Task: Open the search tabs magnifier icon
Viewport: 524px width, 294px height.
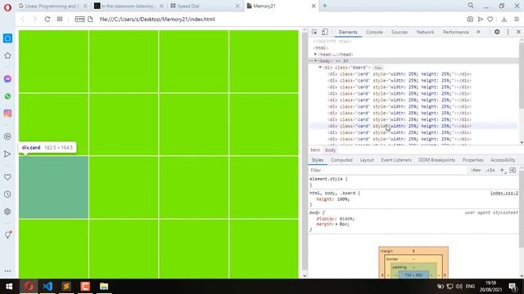Action: 471,6
